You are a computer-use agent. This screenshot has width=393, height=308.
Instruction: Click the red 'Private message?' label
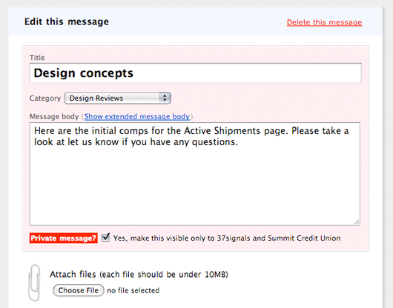[x=64, y=238]
